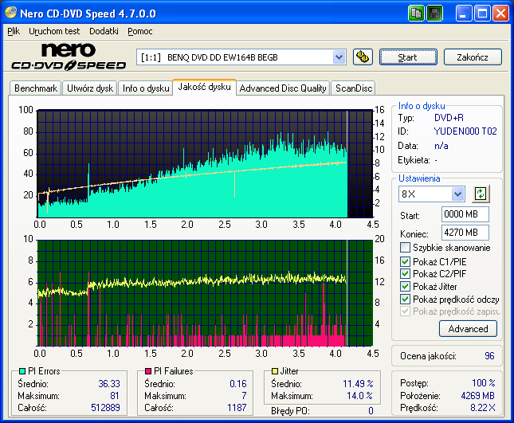Click the Start button

[x=408, y=57]
